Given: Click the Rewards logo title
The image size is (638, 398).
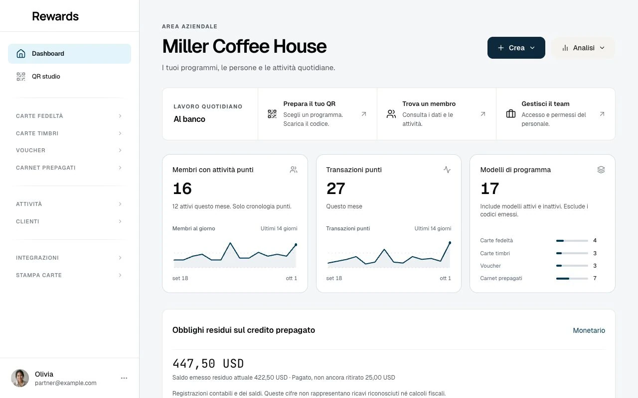Looking at the screenshot, I should click(55, 16).
